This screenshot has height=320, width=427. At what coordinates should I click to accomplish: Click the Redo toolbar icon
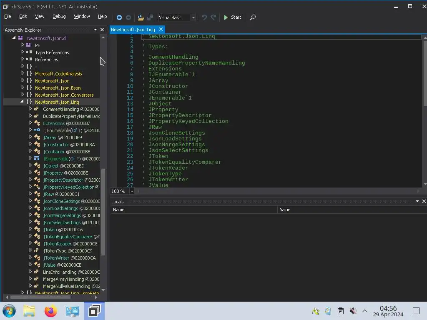coord(213,17)
